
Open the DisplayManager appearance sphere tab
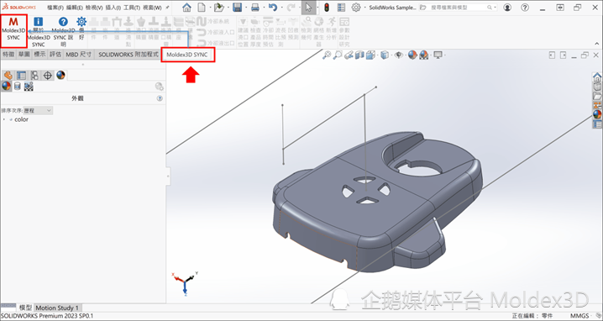[x=60, y=75]
